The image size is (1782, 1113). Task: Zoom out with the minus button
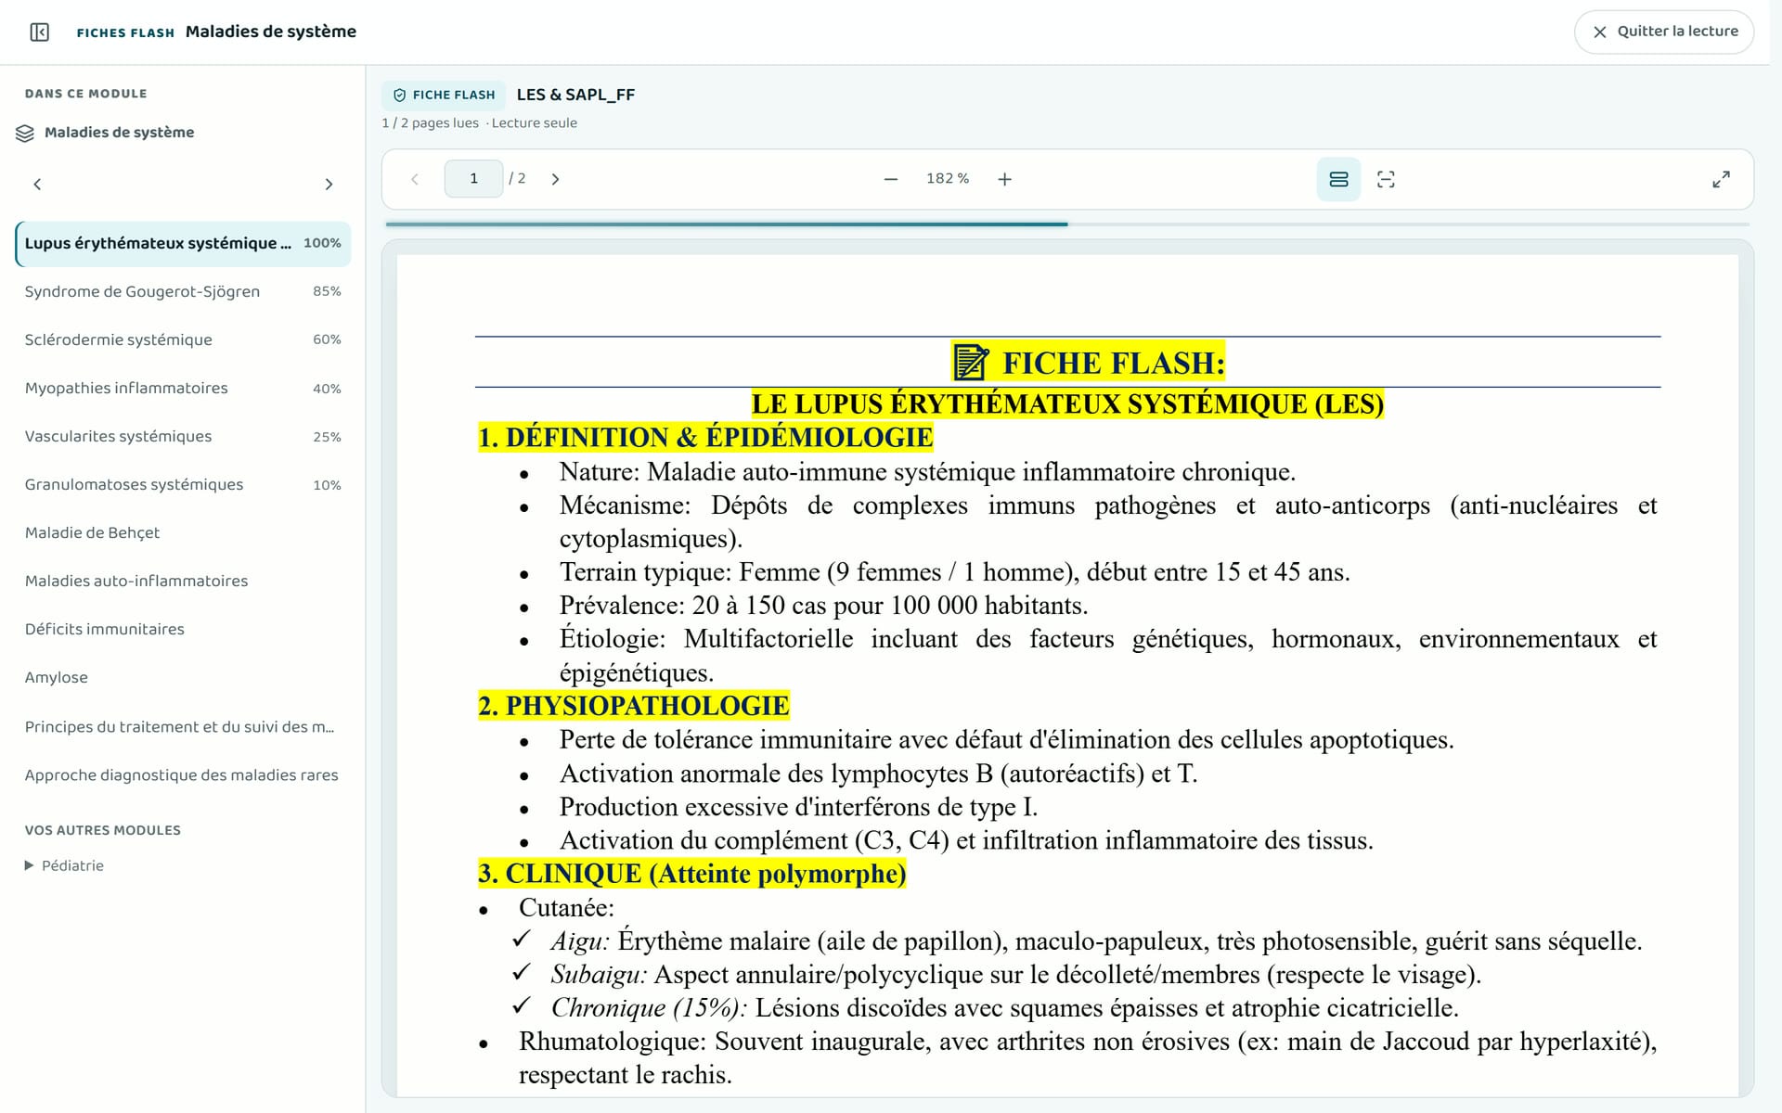[891, 179]
